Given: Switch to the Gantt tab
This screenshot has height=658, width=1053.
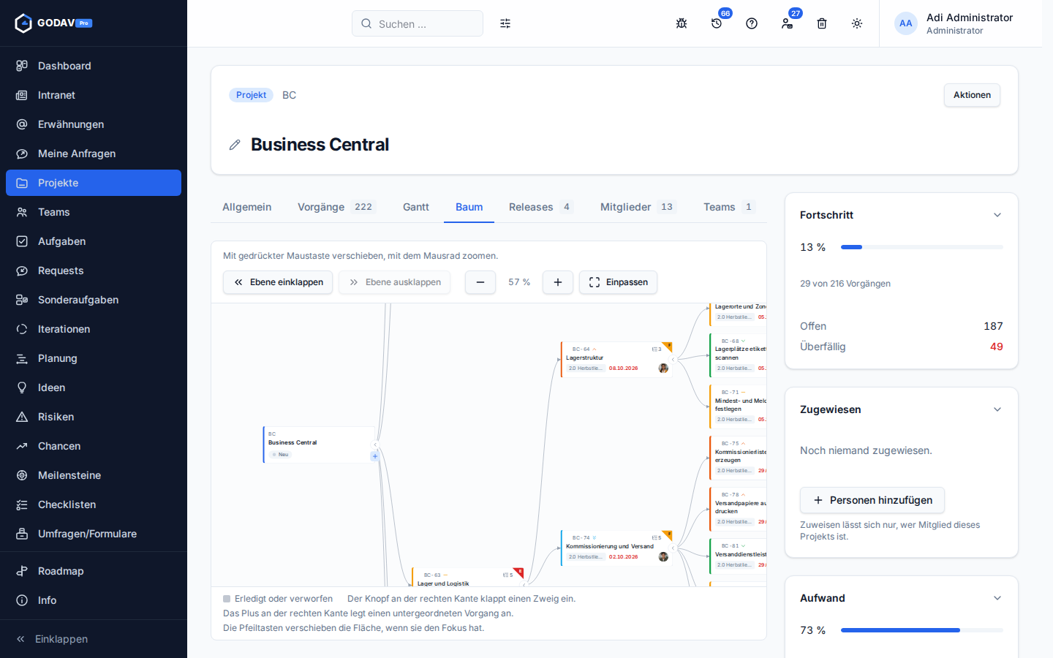Looking at the screenshot, I should [416, 207].
